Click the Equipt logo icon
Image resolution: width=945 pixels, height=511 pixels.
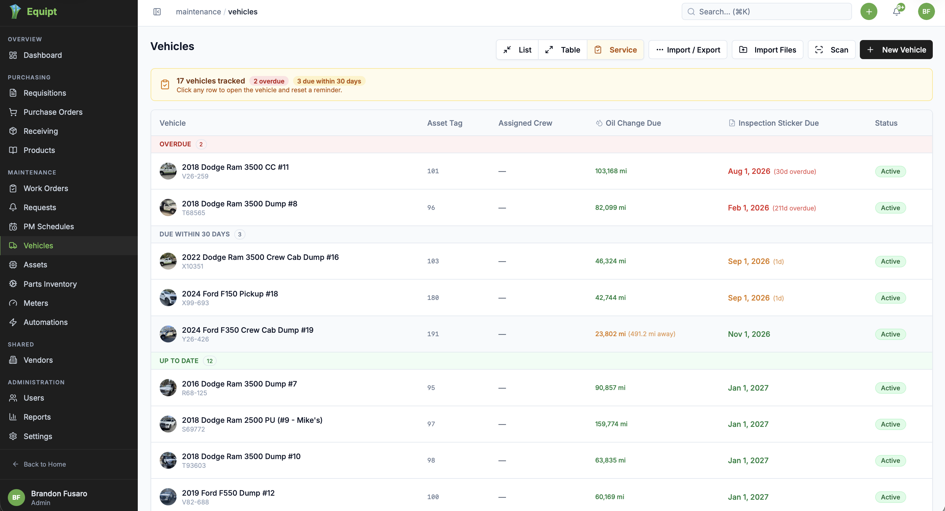tap(15, 11)
